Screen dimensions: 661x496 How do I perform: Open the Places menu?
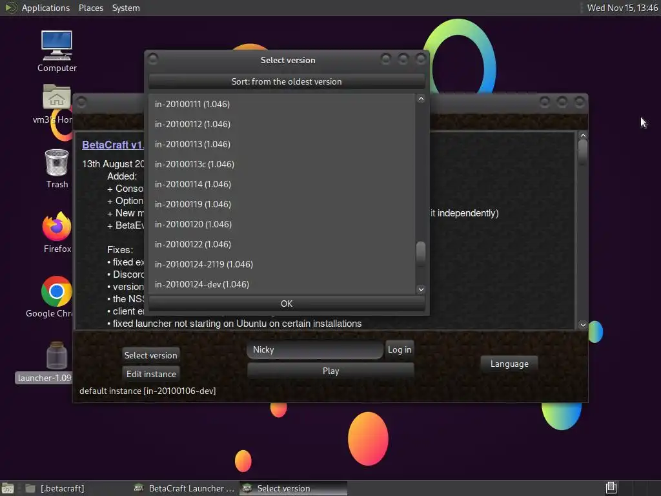pos(90,8)
